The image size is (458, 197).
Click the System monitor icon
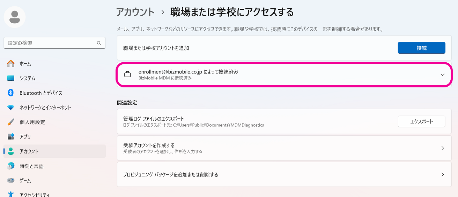pyautogui.click(x=11, y=78)
